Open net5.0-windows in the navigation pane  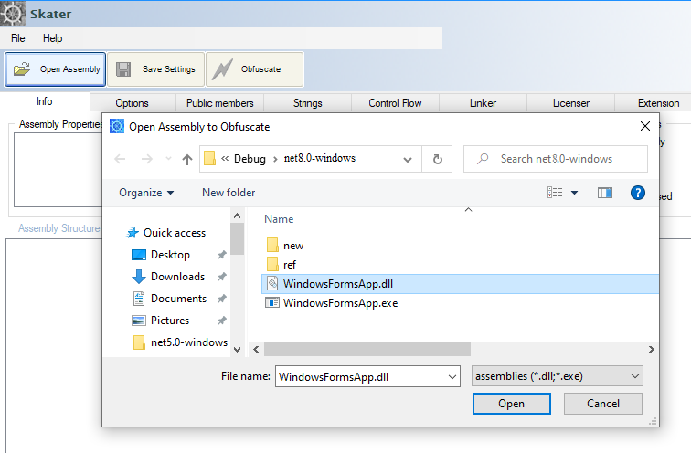click(180, 342)
